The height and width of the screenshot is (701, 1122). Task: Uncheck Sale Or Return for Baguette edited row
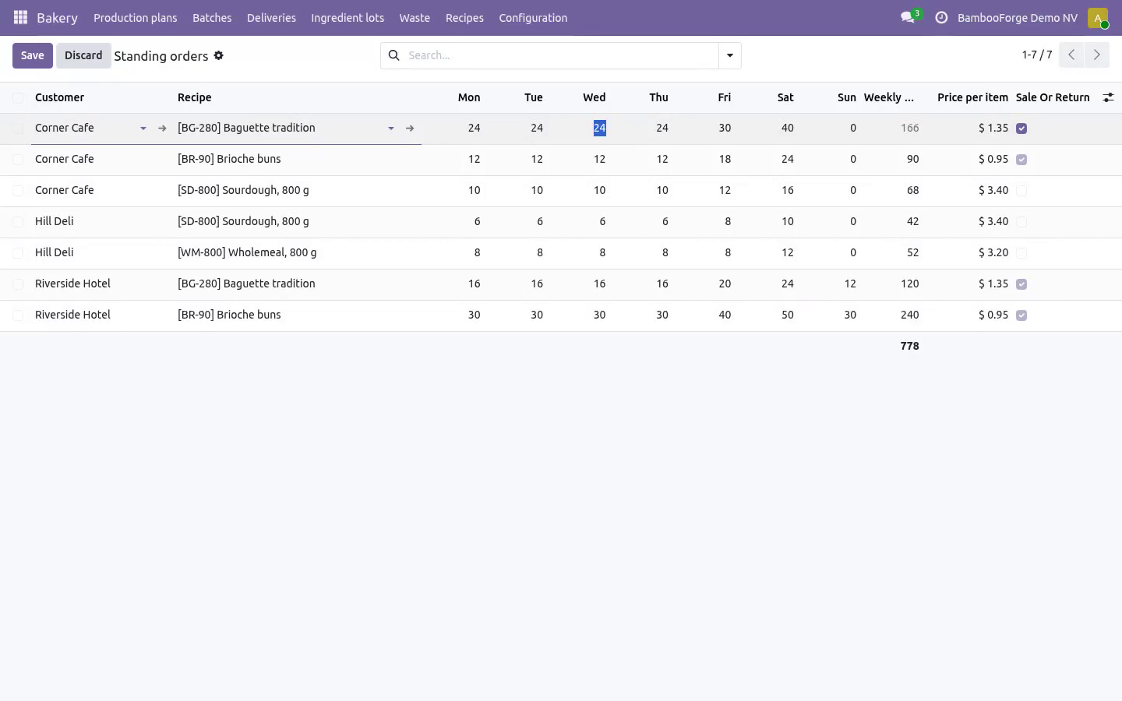(1021, 129)
